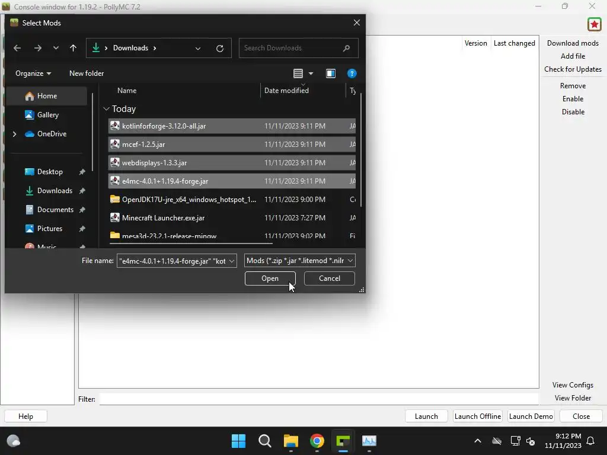Image resolution: width=607 pixels, height=455 pixels.
Task: Click the search magnifier icon in dialog
Action: coord(346,48)
